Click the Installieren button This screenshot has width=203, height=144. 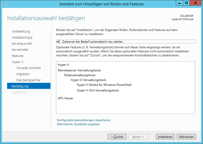click(165, 137)
